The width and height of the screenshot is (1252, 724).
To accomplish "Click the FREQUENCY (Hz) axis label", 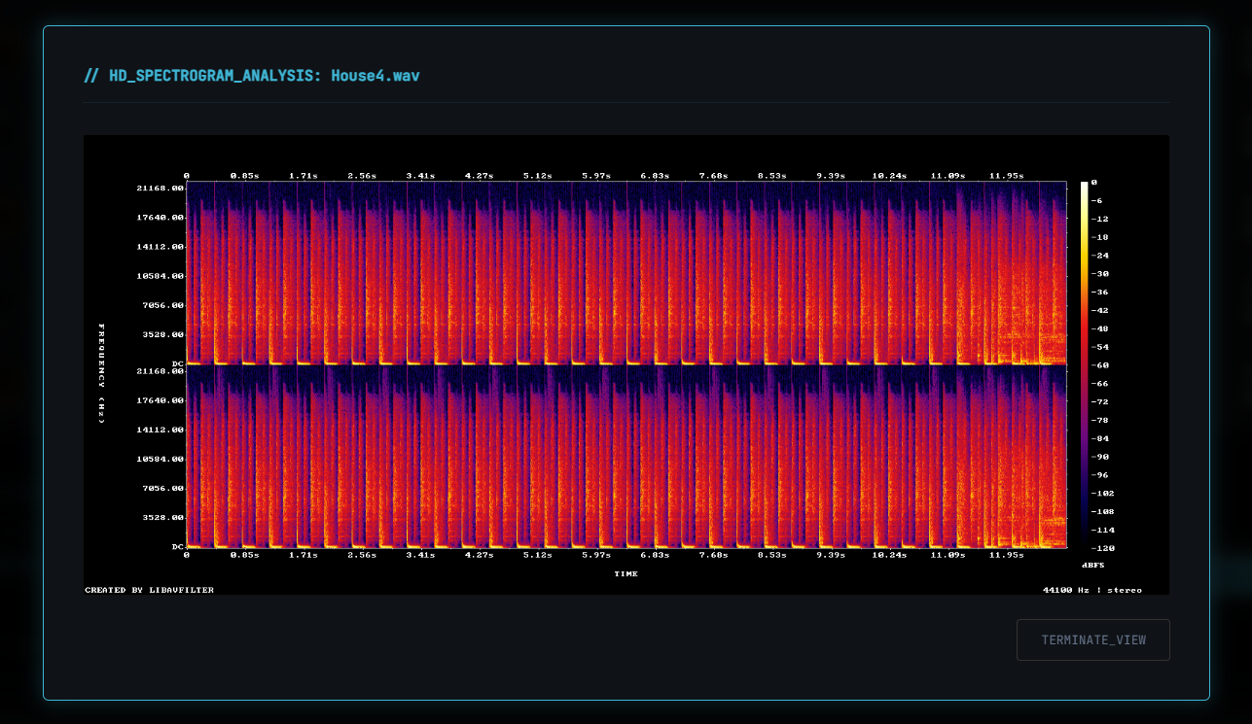I will click(101, 369).
